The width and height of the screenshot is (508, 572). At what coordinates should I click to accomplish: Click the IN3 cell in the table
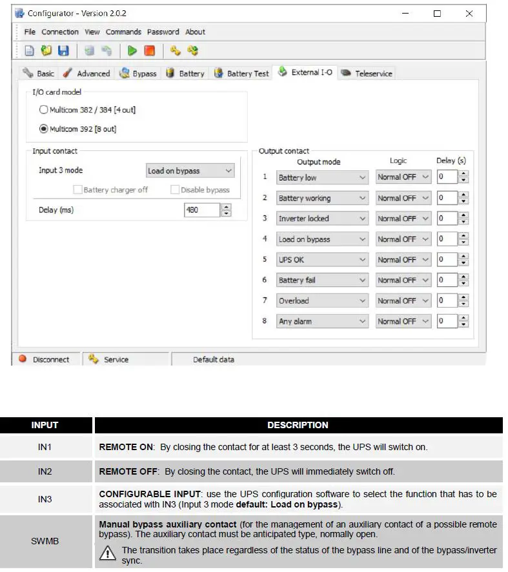[x=45, y=498]
